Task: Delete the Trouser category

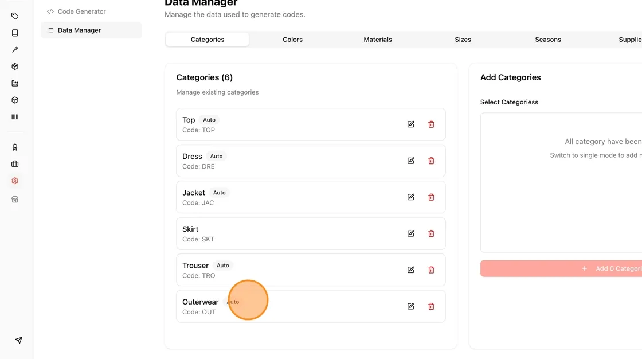Action: tap(431, 270)
